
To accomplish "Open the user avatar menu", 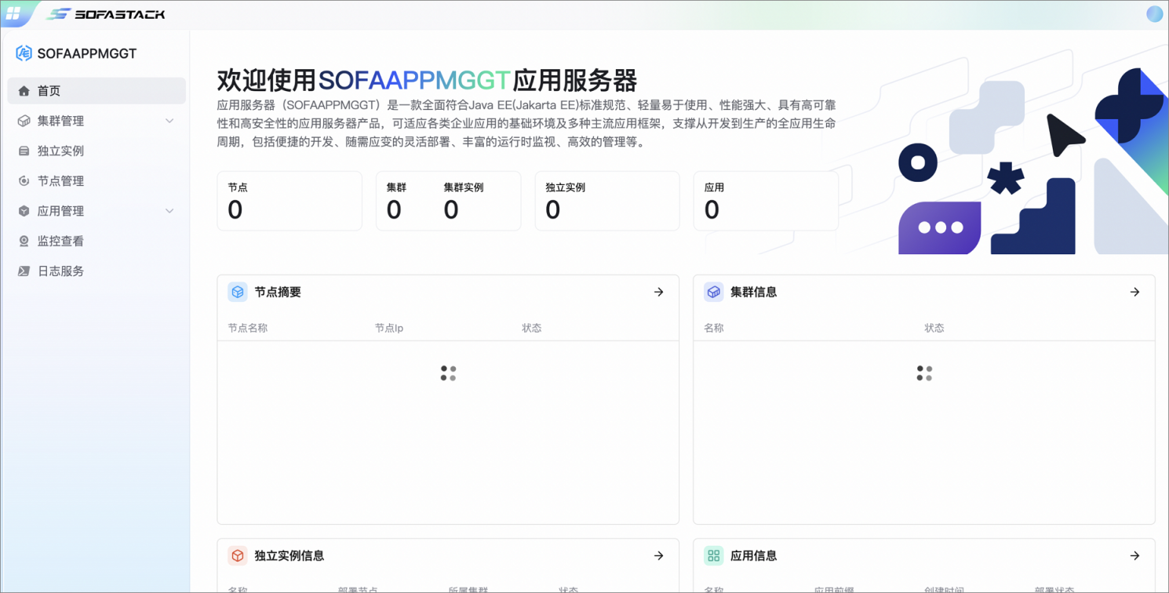I will pyautogui.click(x=1155, y=14).
